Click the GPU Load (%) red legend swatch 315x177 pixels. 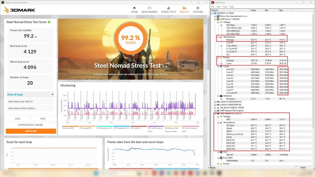pos(139,126)
